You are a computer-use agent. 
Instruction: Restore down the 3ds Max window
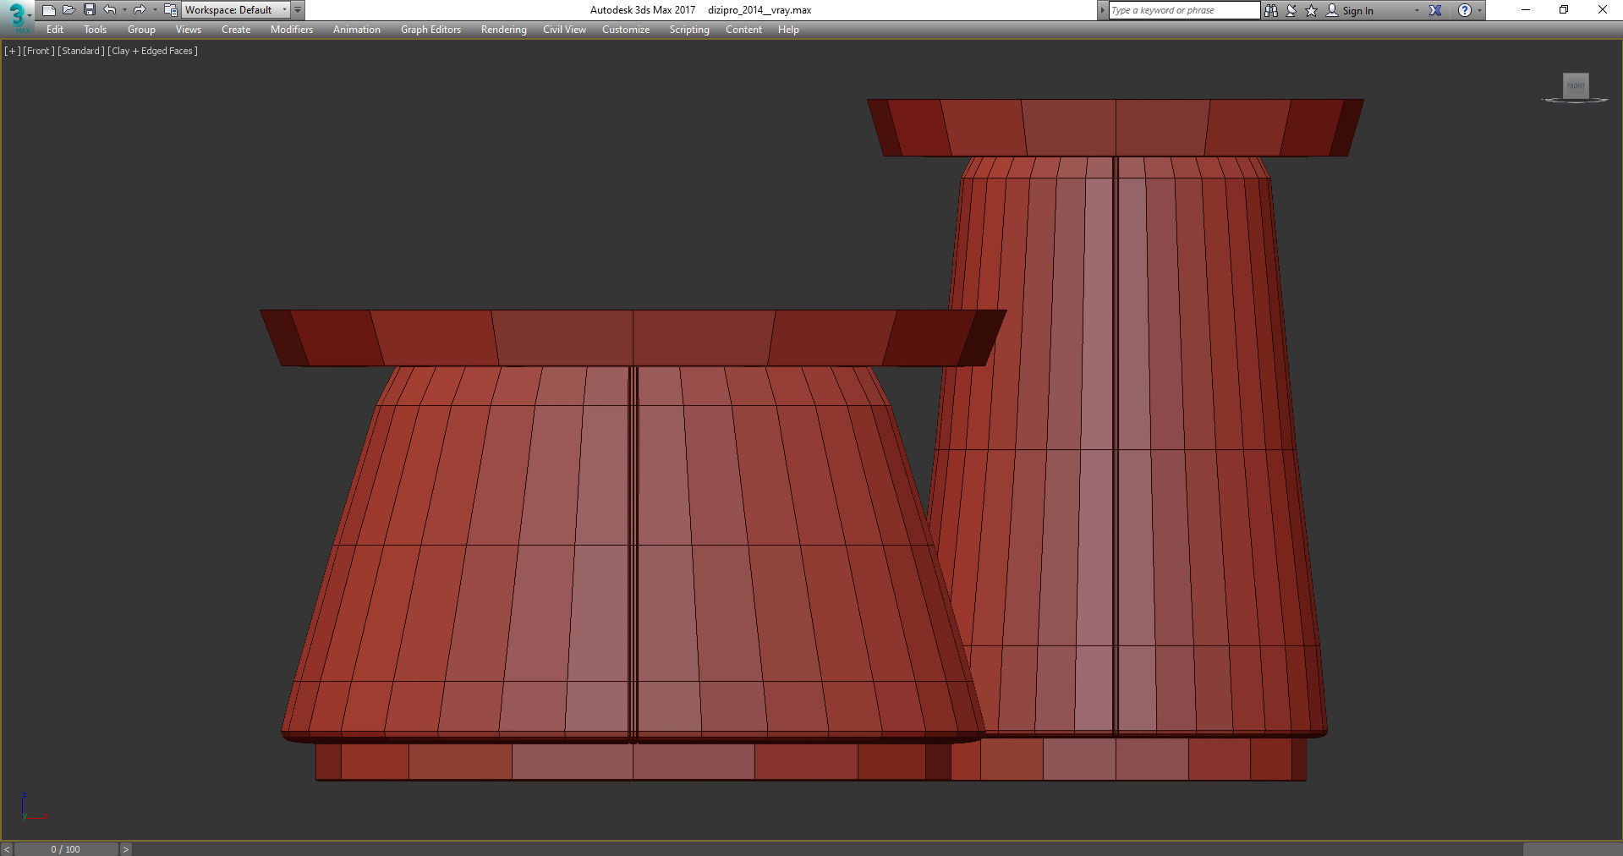[1564, 10]
